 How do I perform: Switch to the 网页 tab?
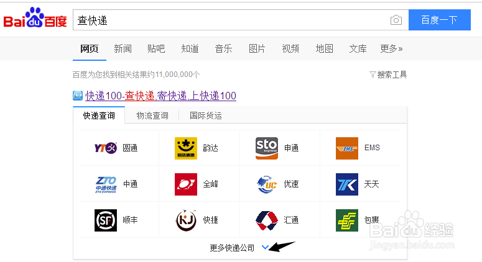pyautogui.click(x=90, y=48)
